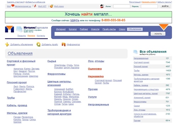
Task: Switch to the Спрос search tab
Action: [122, 29]
